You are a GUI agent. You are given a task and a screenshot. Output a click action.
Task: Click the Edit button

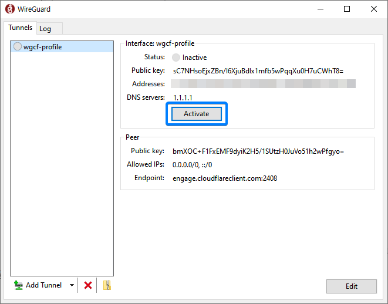pos(352,286)
